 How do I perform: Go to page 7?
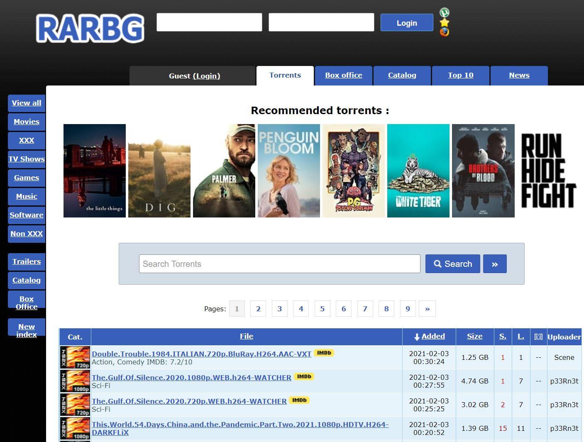pyautogui.click(x=365, y=309)
